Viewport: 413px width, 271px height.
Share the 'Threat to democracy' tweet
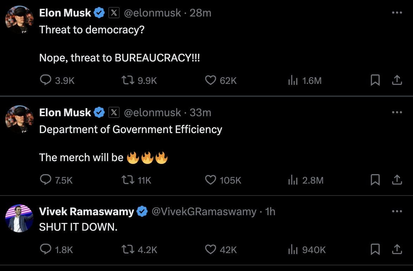[397, 80]
